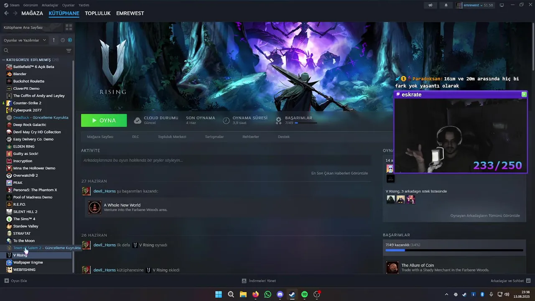Click the Inscryption game icon
Viewport: 535px width, 301px height.
click(x=9, y=161)
